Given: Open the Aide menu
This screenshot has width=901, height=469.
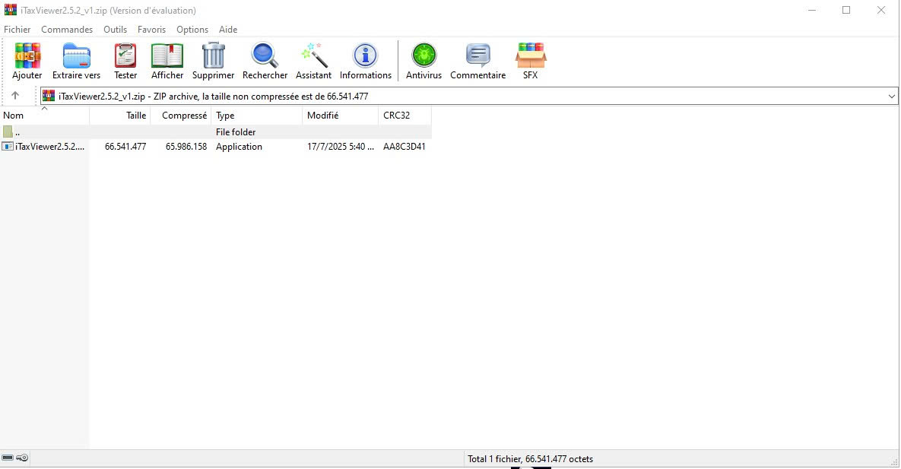Looking at the screenshot, I should (x=228, y=30).
